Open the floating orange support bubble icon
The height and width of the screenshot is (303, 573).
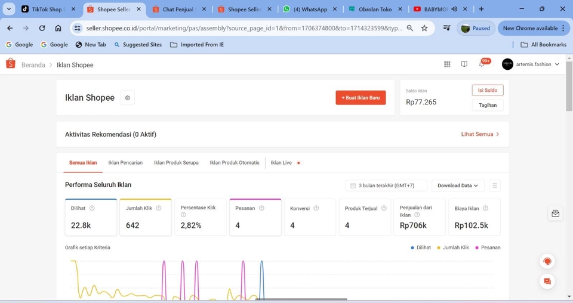pyautogui.click(x=547, y=261)
